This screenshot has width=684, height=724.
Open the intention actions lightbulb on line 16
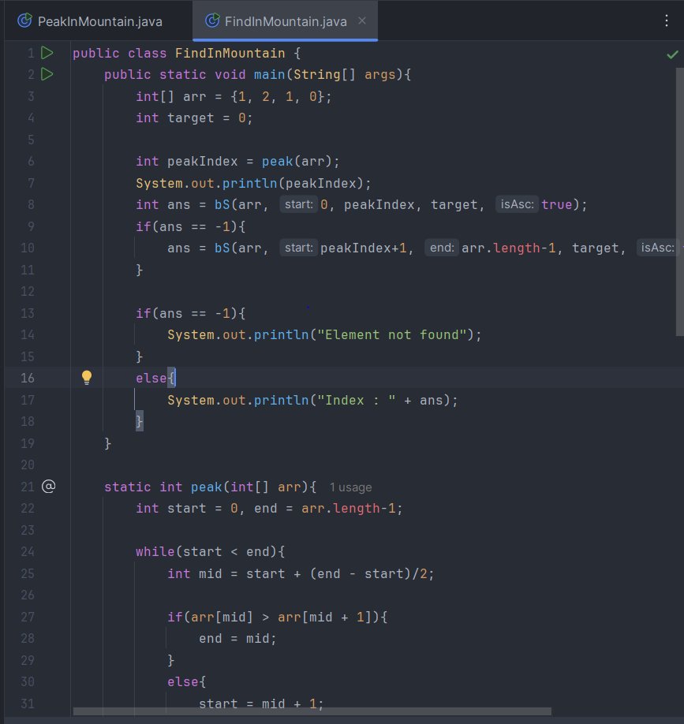pos(87,377)
